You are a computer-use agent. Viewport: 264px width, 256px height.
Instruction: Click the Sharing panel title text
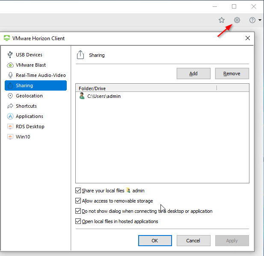click(x=97, y=55)
